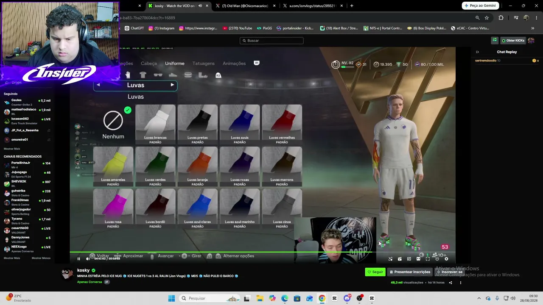
Task: Mute the video player volume
Action: [88, 259]
